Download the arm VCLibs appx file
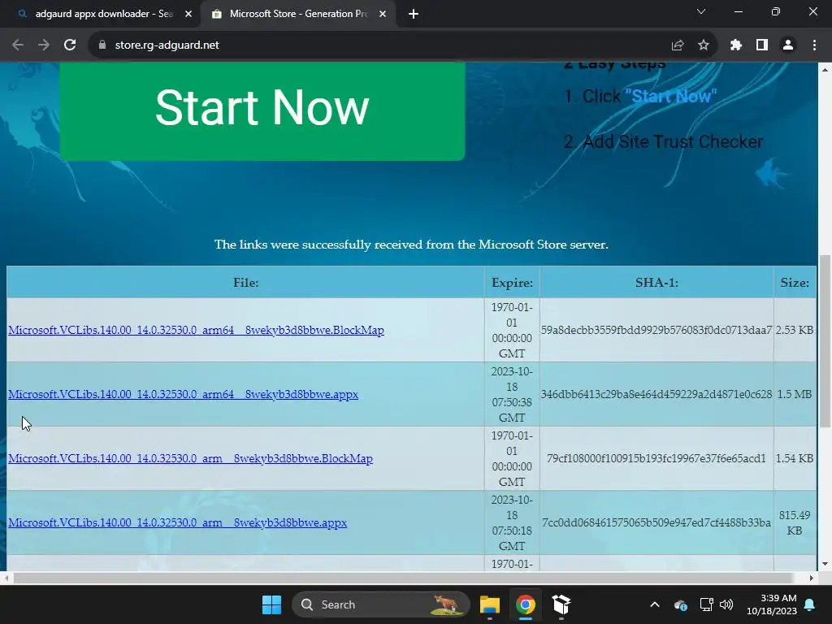Image resolution: width=832 pixels, height=624 pixels. point(178,522)
